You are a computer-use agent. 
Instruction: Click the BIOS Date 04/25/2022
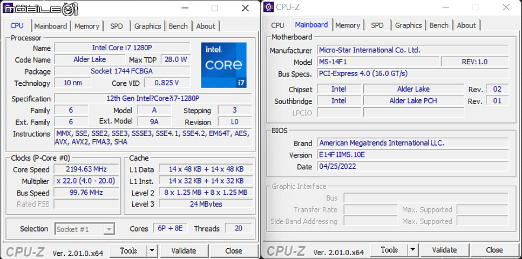coord(413,166)
